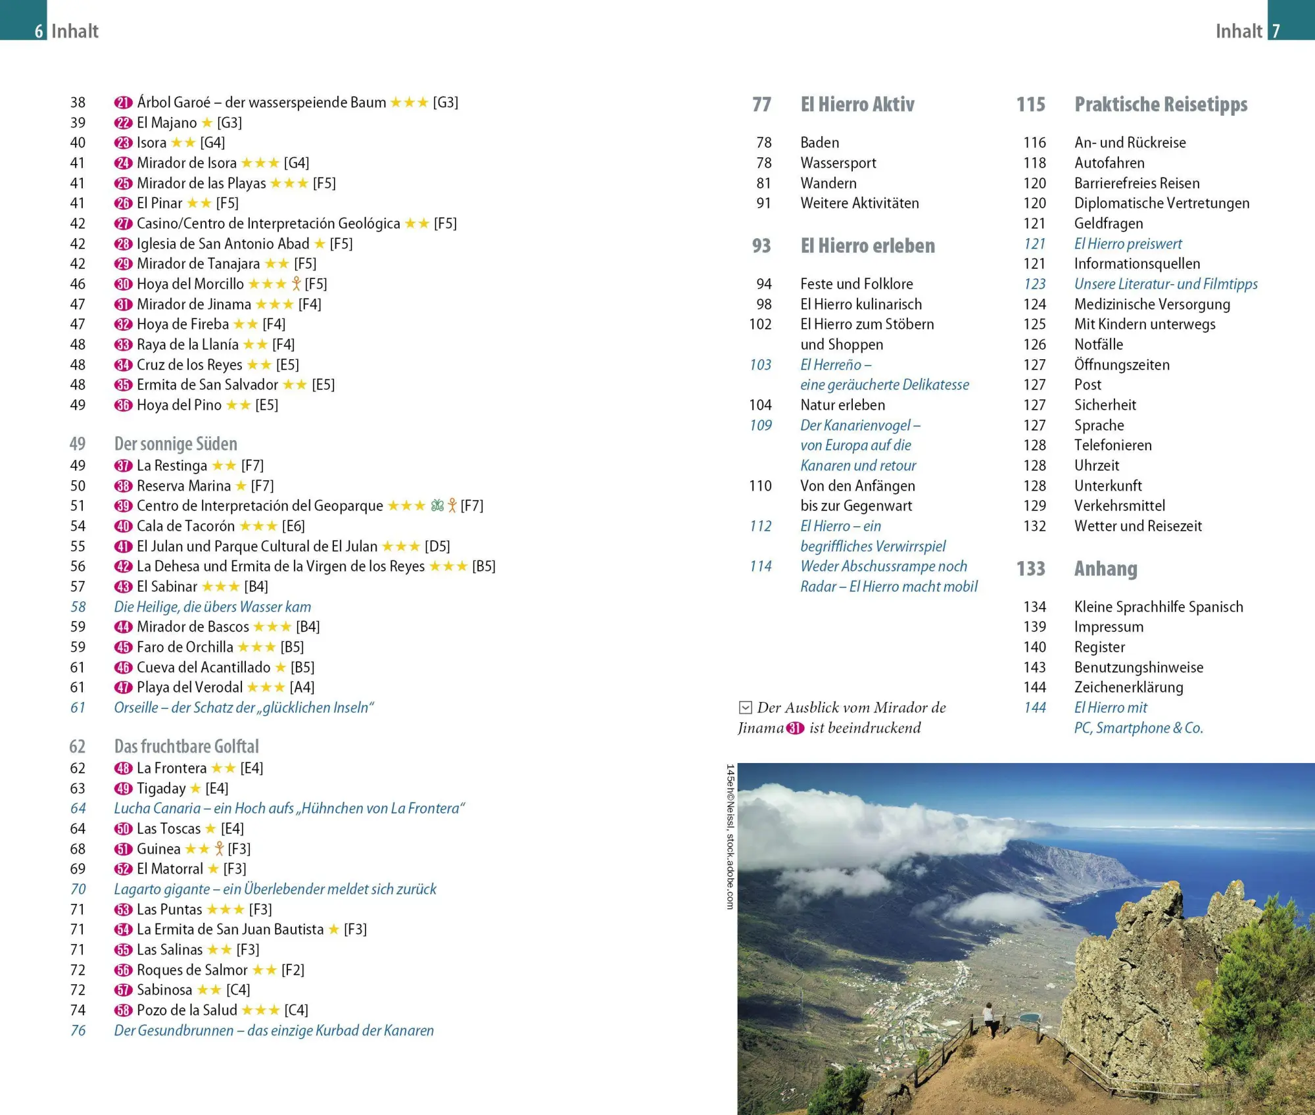1315x1115 pixels.
Task: Click the number 56 badge beside Roques de Salmor
Action: coord(124,970)
